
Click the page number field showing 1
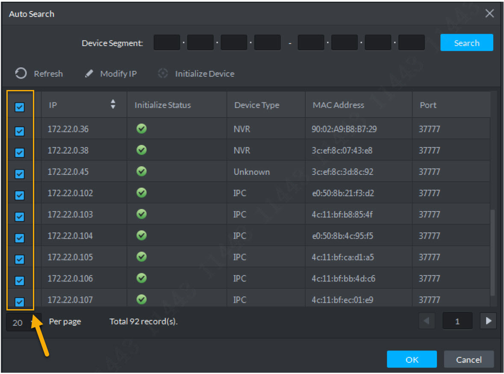(457, 321)
